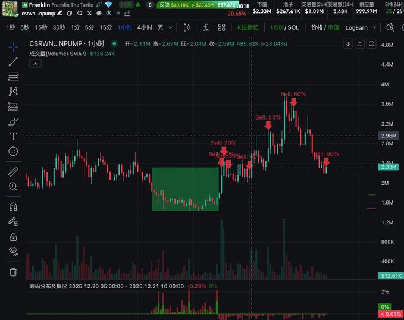Click the download arrow chart button
The height and width of the screenshot is (320, 404).
point(348,44)
